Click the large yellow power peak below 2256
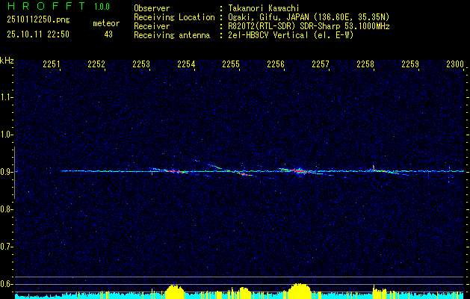This screenshot has width=470, height=299. (299, 291)
